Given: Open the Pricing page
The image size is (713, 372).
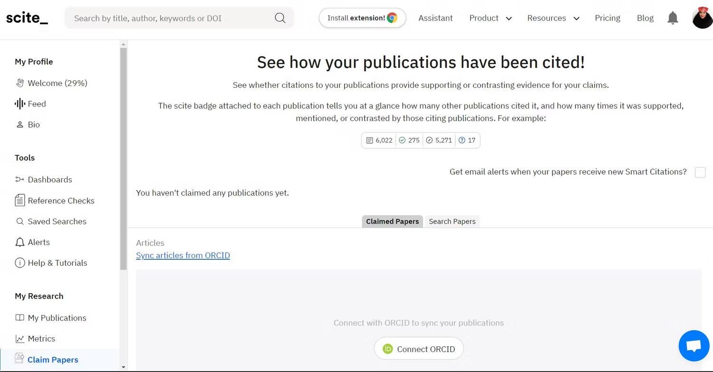Looking at the screenshot, I should tap(607, 18).
